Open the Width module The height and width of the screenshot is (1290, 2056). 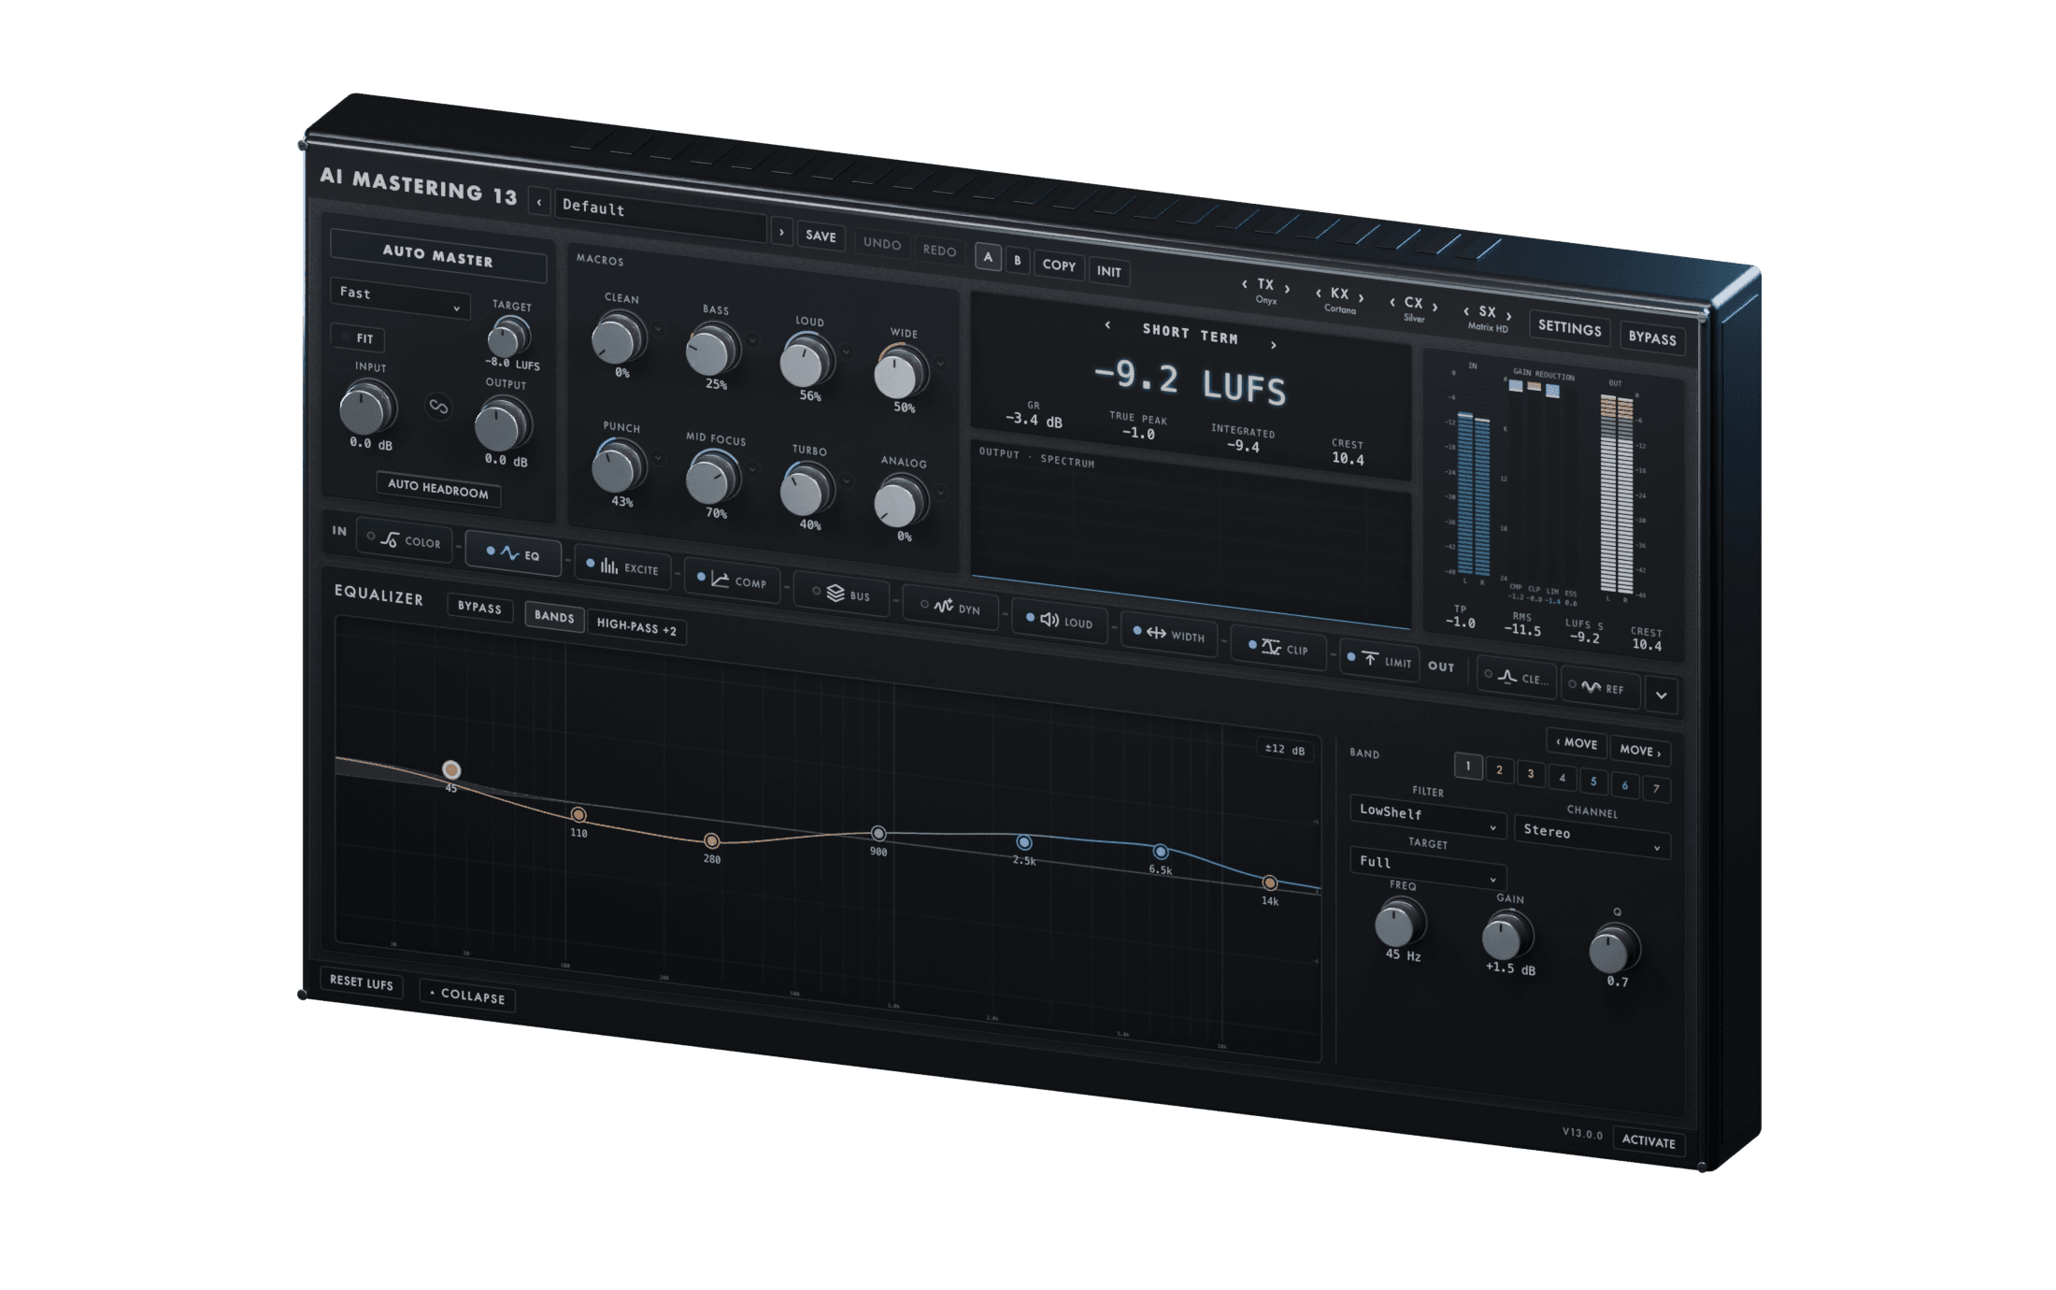[x=1170, y=635]
